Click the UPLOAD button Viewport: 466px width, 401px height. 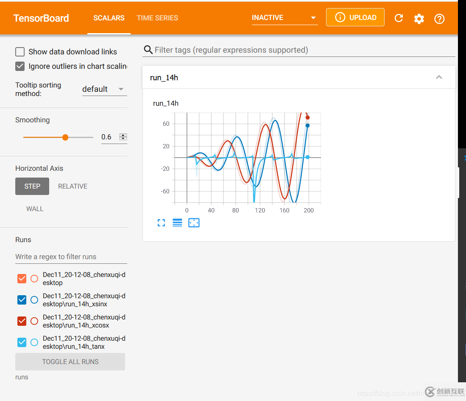point(355,17)
